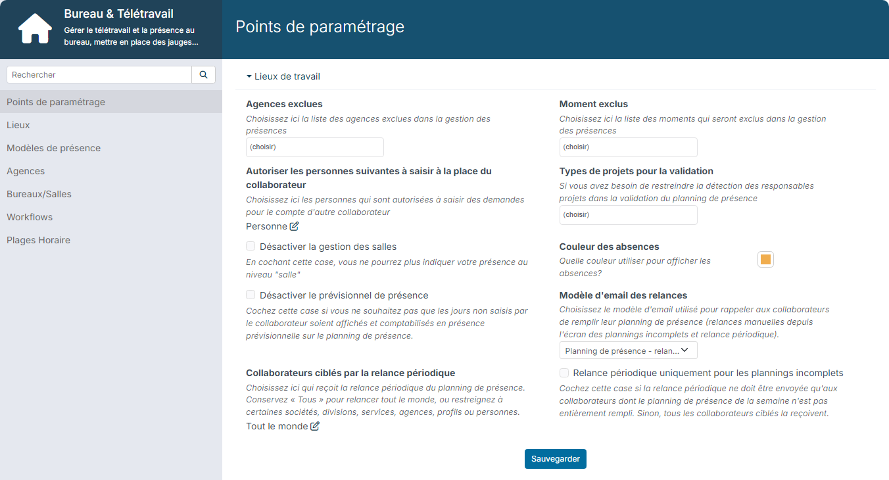Click the Bureau & Télétravail module title
The image size is (889, 480).
coord(119,14)
